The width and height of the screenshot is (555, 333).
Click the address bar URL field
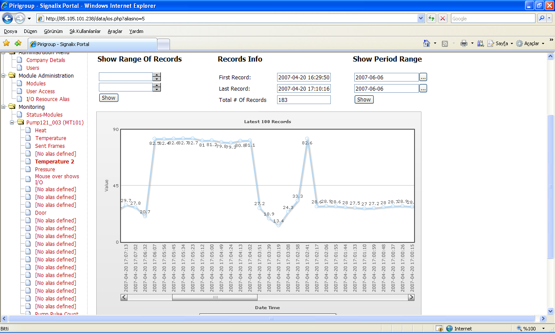[x=227, y=19]
